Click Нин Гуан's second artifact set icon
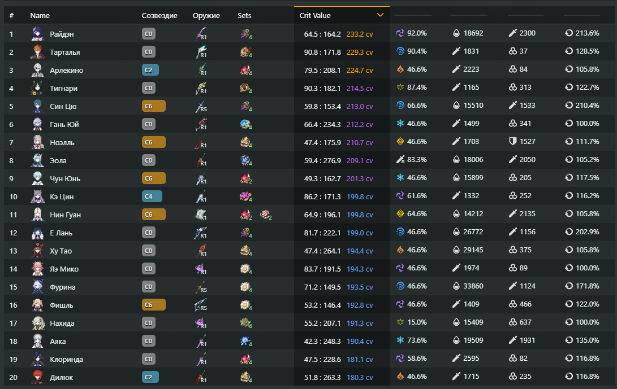The width and height of the screenshot is (617, 389). tap(266, 215)
